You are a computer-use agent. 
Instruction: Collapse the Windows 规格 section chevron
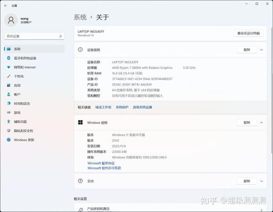pos(262,122)
